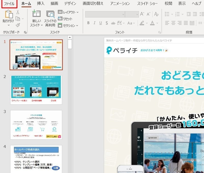Image resolution: width=204 pixels, height=173 pixels.
Task: Add a slide with 新しいスライド icon
Action: (36, 13)
